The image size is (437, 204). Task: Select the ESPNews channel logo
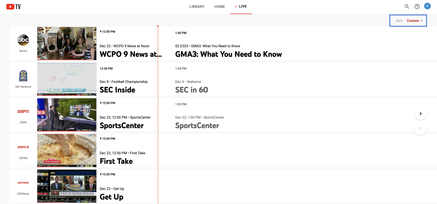pyautogui.click(x=23, y=183)
